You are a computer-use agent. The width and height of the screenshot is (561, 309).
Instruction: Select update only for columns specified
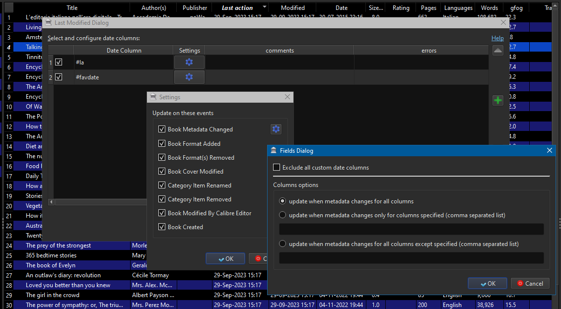(x=282, y=215)
